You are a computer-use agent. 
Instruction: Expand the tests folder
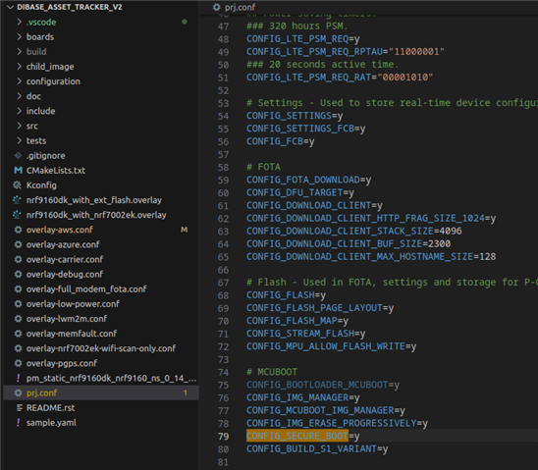20,140
